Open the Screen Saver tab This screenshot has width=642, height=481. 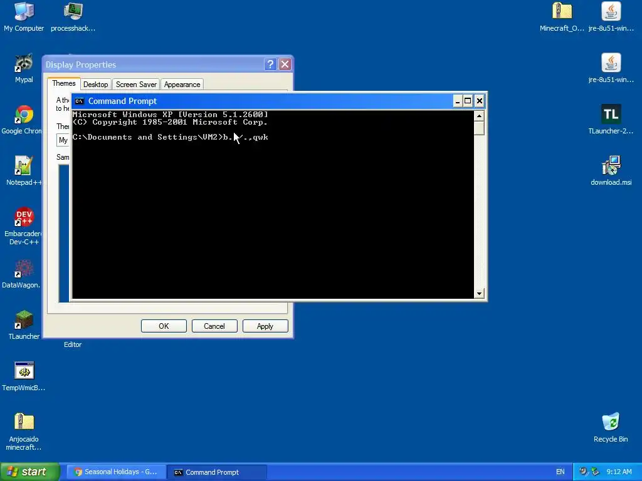pyautogui.click(x=136, y=85)
